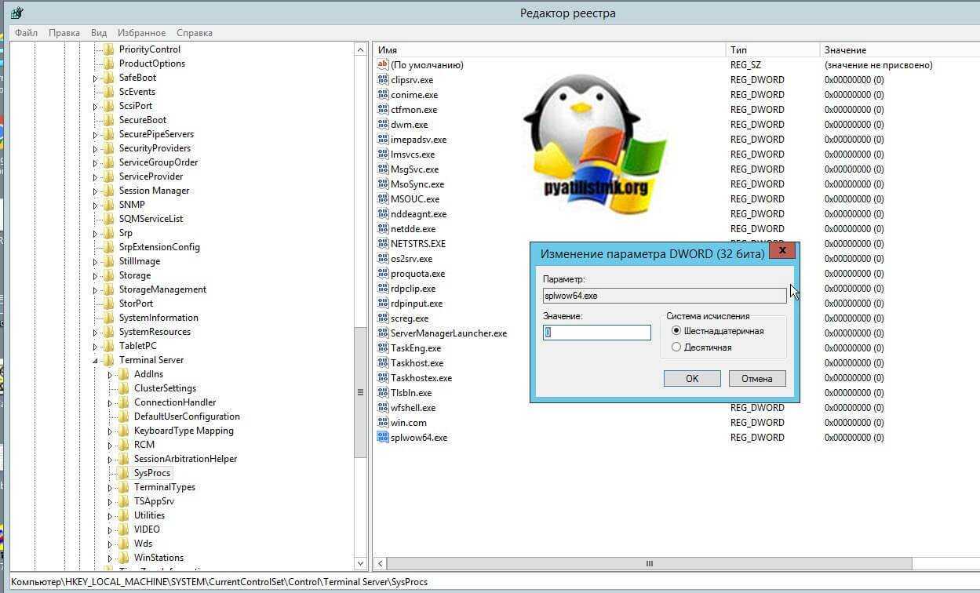Expand the SafeBoot tree node
The width and height of the screenshot is (980, 593).
click(x=96, y=78)
